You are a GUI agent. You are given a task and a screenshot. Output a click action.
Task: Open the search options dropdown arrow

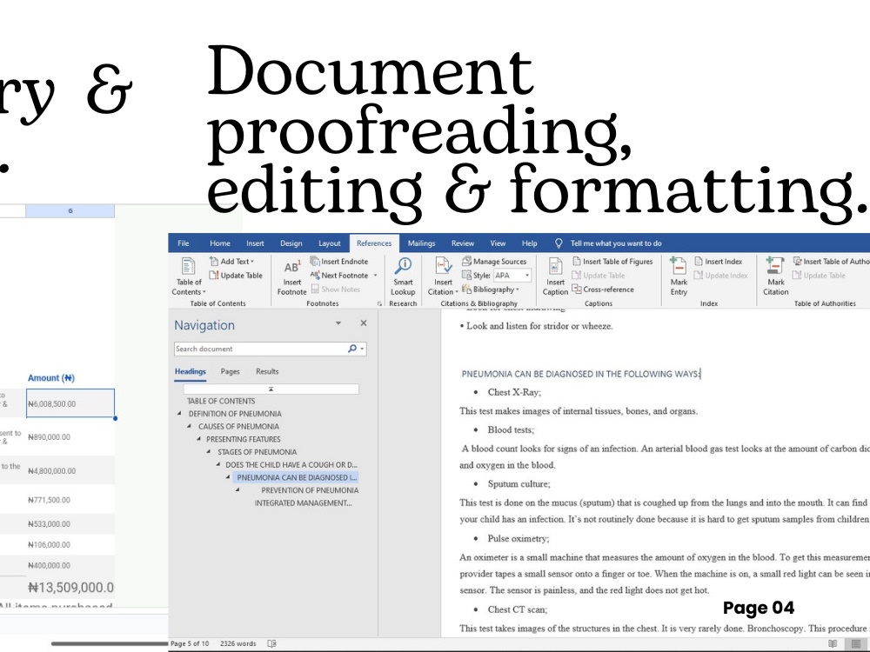[362, 349]
